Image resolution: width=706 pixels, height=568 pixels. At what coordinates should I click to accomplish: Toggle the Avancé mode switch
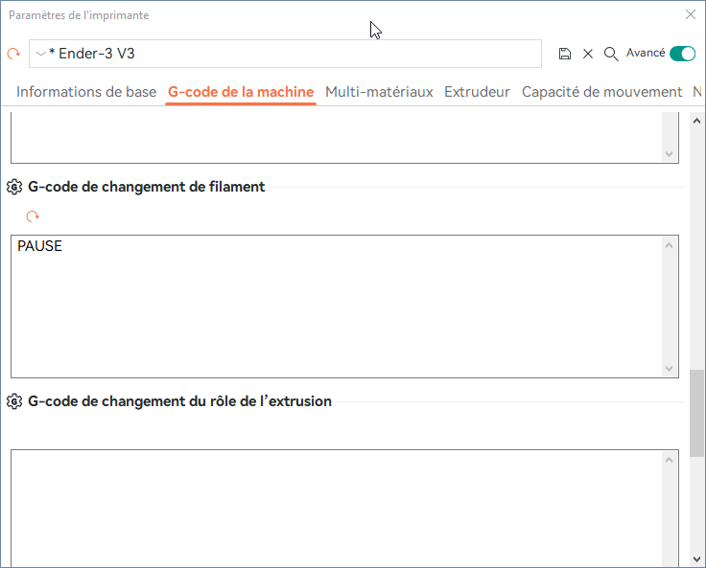pyautogui.click(x=683, y=54)
